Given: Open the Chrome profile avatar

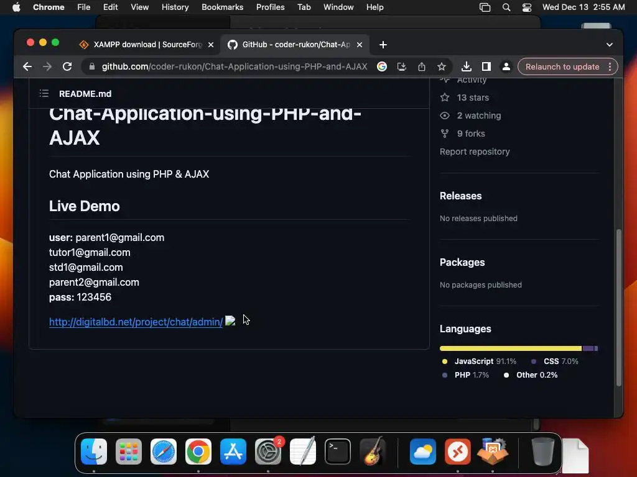Looking at the screenshot, I should (506, 66).
